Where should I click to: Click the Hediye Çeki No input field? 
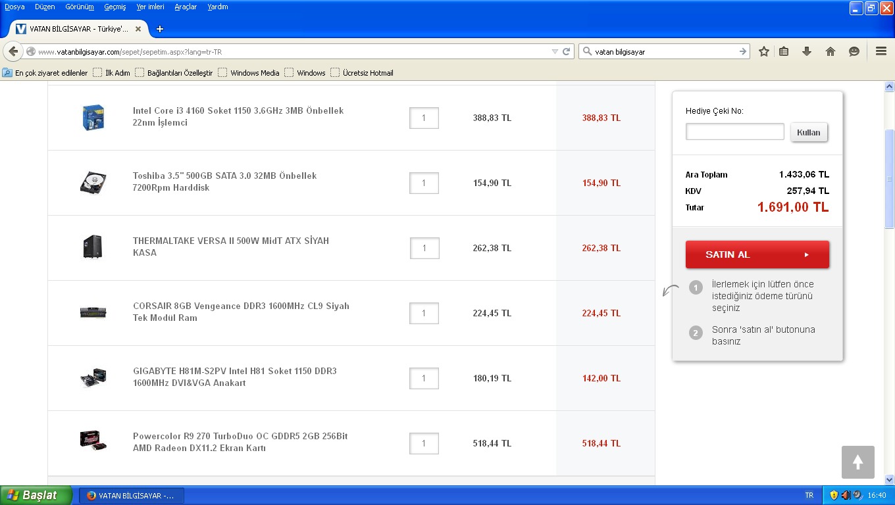pyautogui.click(x=735, y=132)
